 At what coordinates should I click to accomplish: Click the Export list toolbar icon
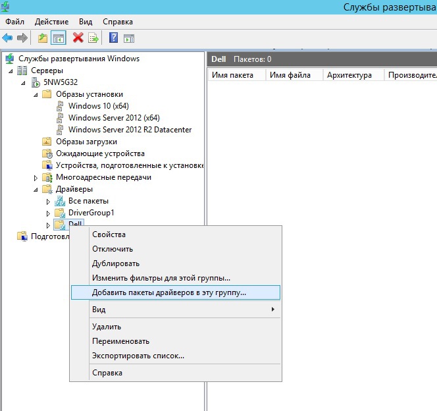coord(93,38)
